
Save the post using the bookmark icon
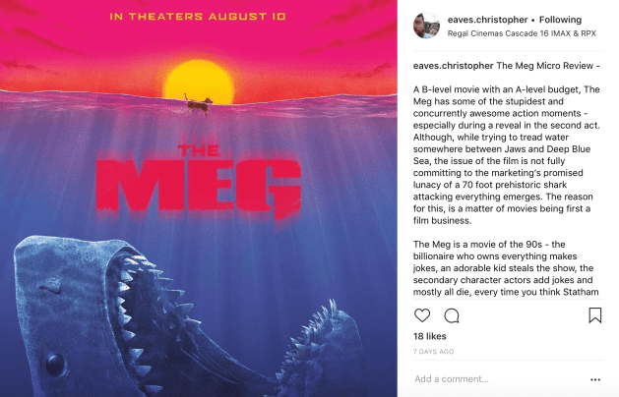pos(595,315)
